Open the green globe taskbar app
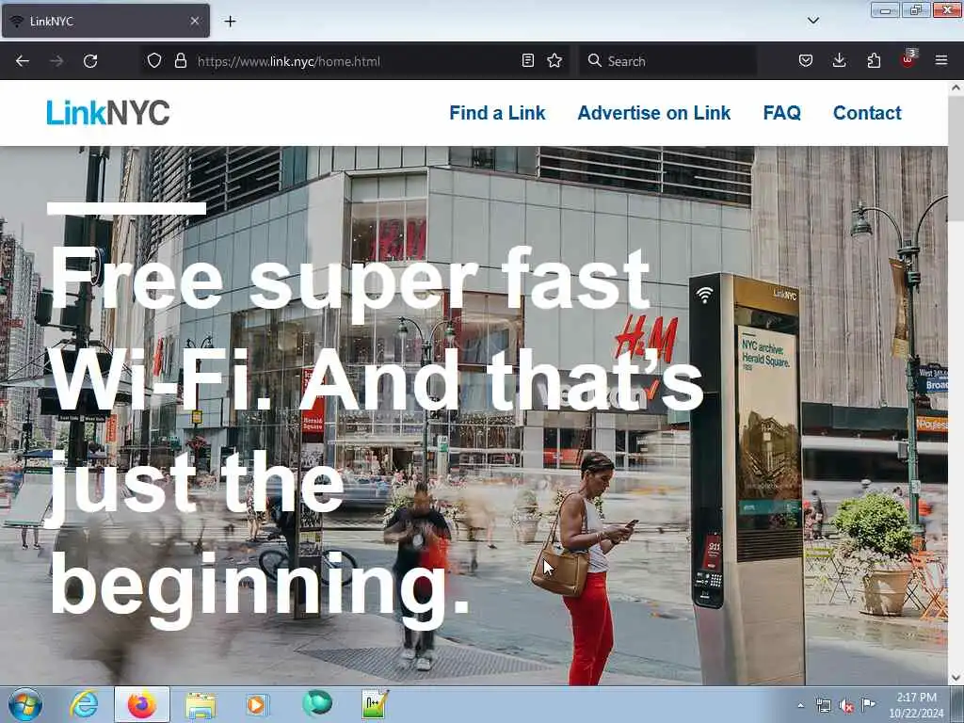 point(317,703)
